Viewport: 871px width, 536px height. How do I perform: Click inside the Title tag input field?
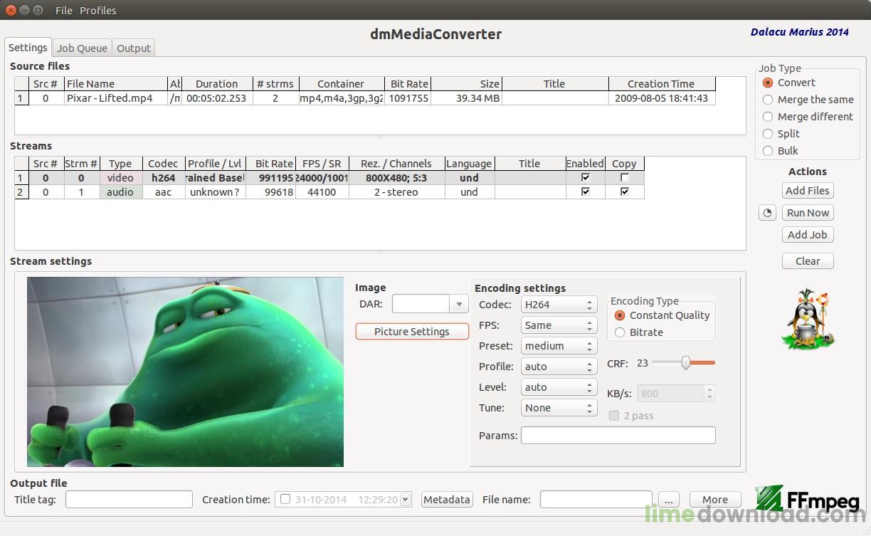[128, 499]
